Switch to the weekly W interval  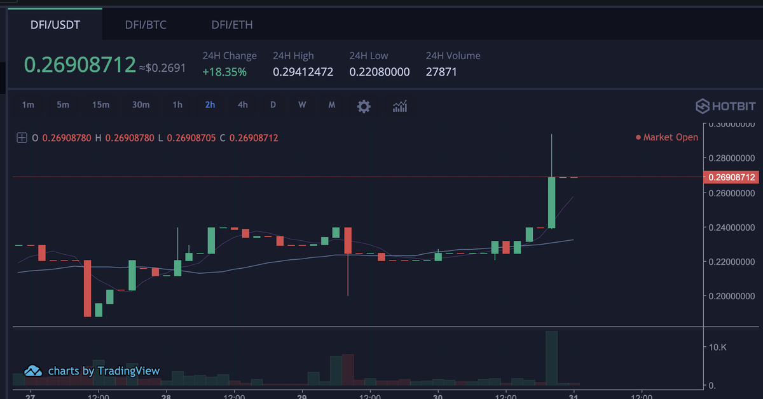(302, 105)
